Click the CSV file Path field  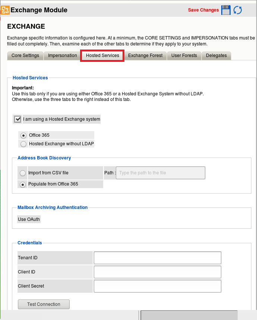(x=161, y=173)
